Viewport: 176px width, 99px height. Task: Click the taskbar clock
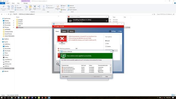(x=168, y=98)
